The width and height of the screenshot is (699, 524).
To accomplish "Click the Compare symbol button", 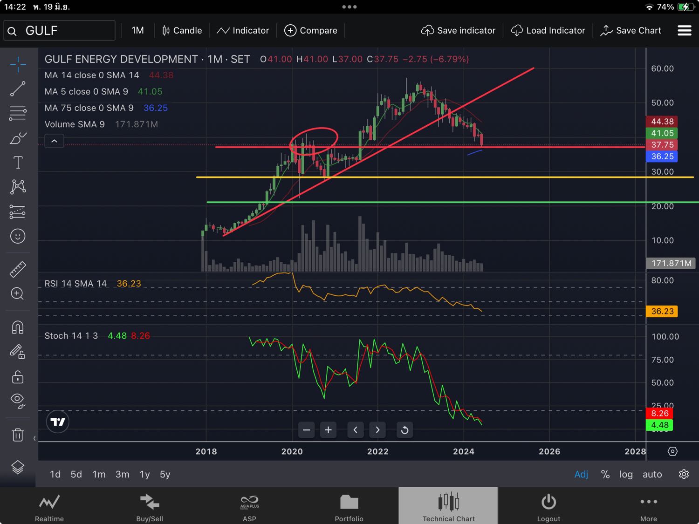I will [x=311, y=30].
